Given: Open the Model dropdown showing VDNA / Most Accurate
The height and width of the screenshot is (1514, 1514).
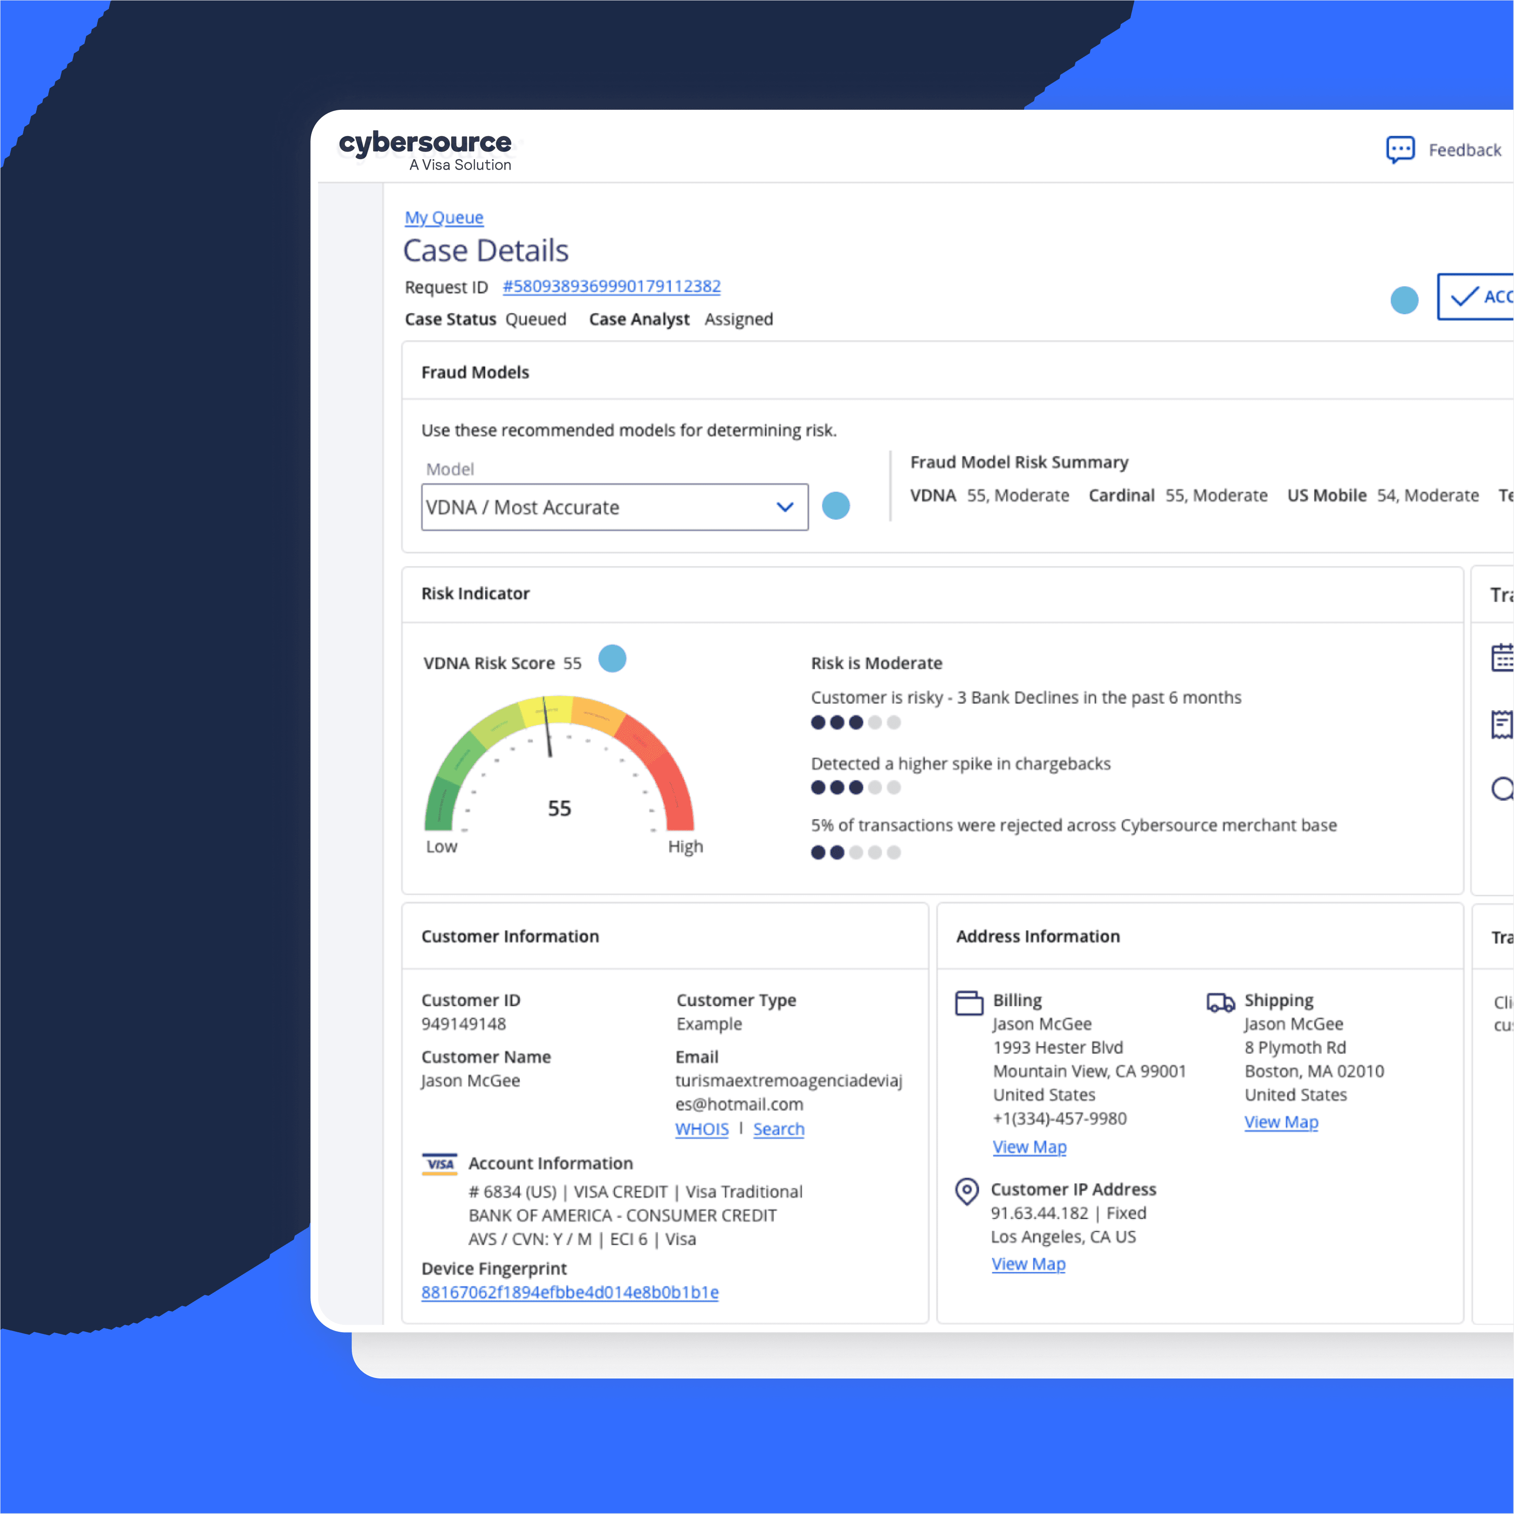Looking at the screenshot, I should [x=614, y=507].
